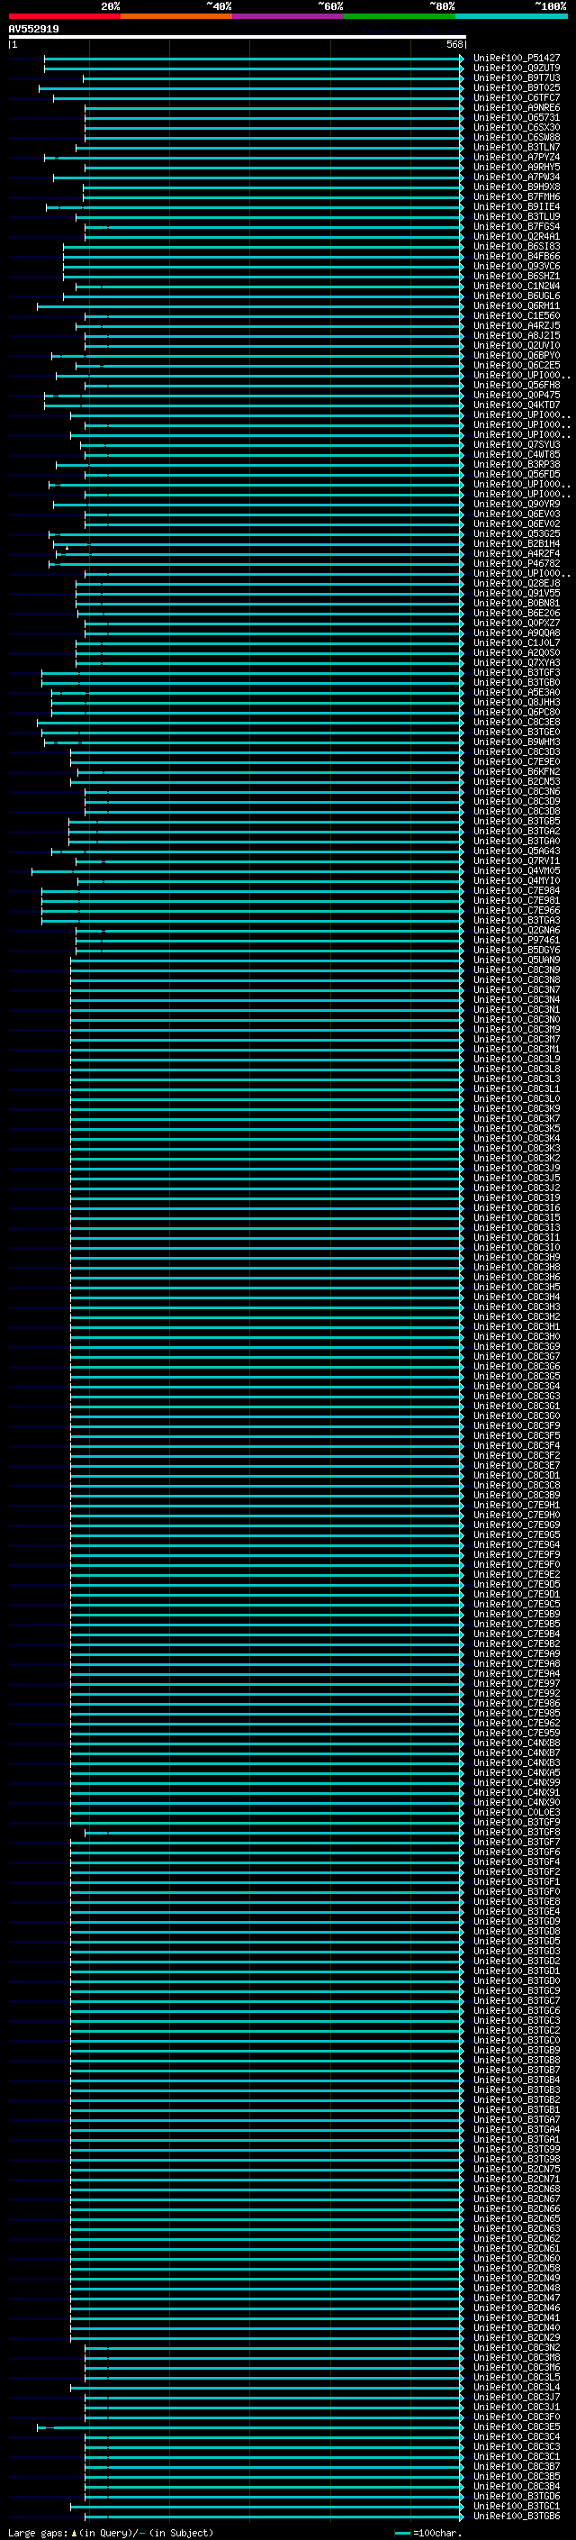The height and width of the screenshot is (2540, 576).
Task: Select the UniRef100_B2B1H4 label
Action: point(517,543)
